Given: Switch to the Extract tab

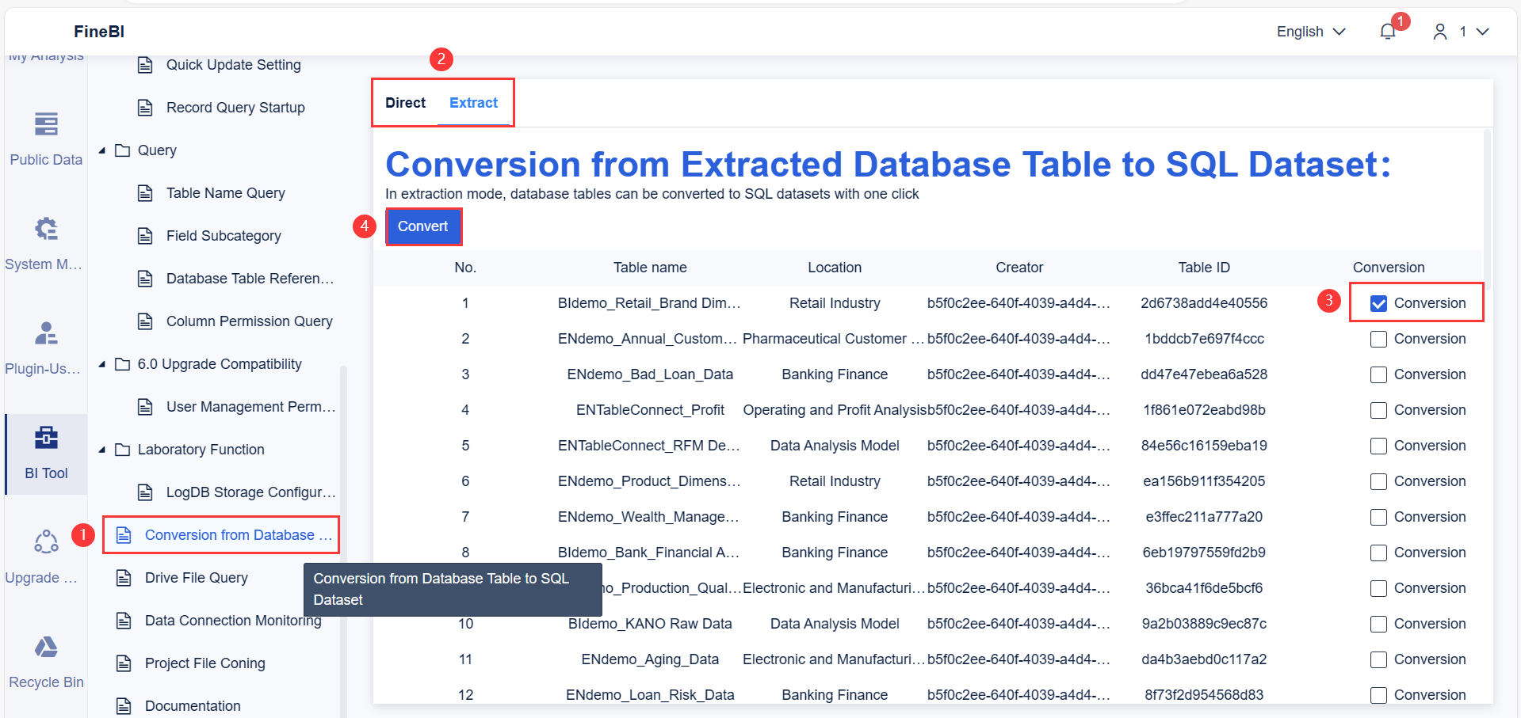Looking at the screenshot, I should (x=473, y=103).
